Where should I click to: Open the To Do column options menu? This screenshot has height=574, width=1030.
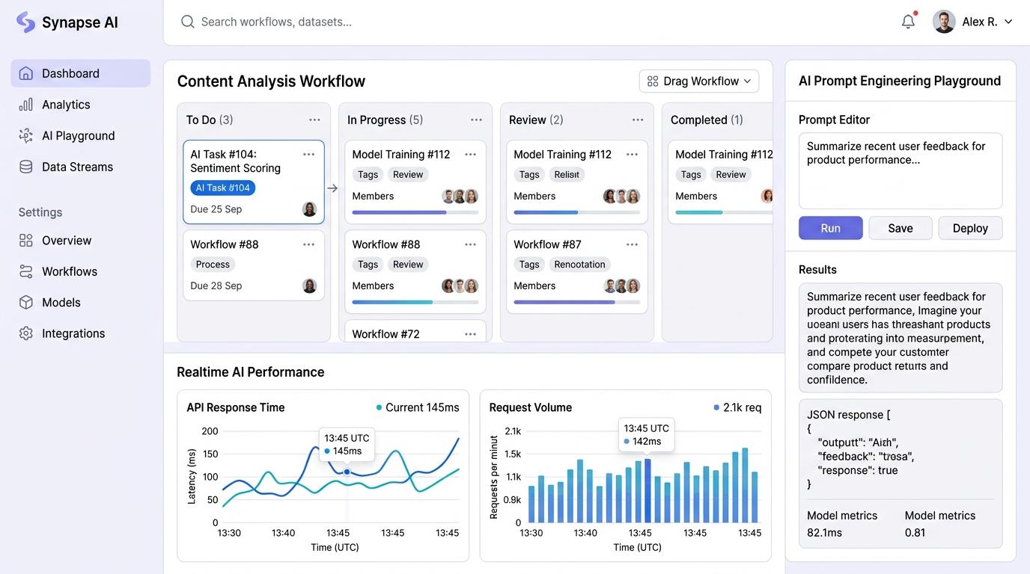[314, 120]
